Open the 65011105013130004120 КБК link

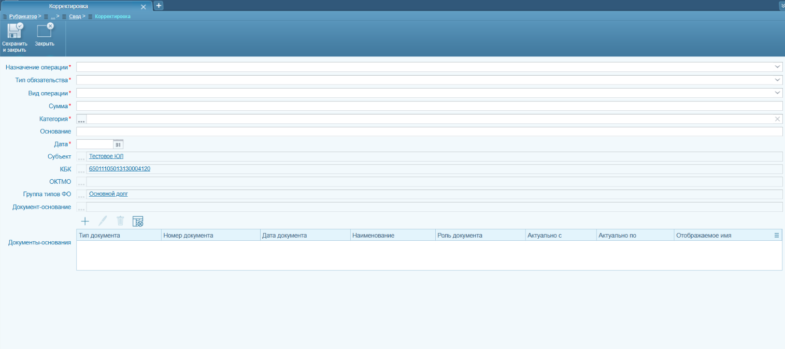tap(120, 169)
